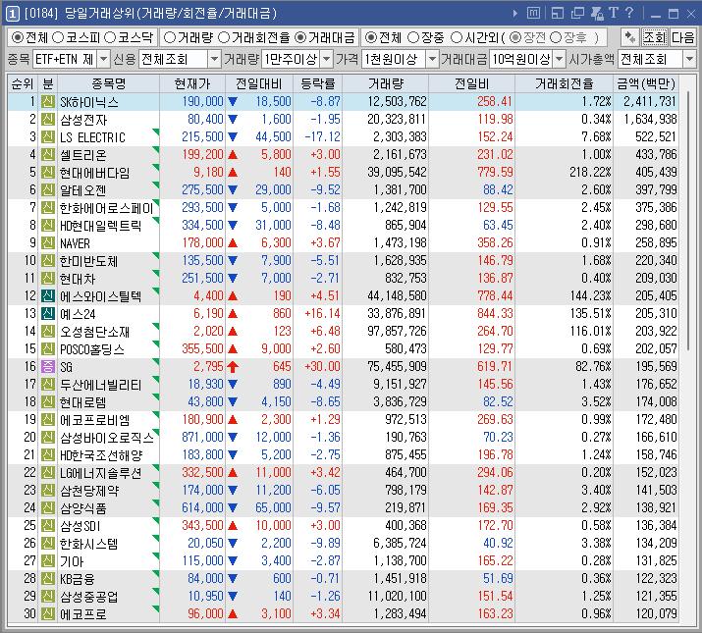This screenshot has width=702, height=633.
Task: Open the 시가총액 전체조회 dropdown
Action: click(x=689, y=59)
